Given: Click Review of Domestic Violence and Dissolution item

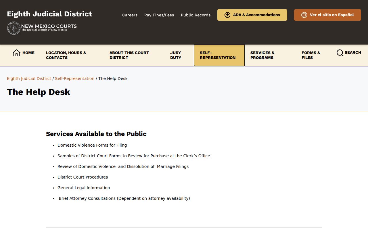Looking at the screenshot, I should pyautogui.click(x=123, y=166).
